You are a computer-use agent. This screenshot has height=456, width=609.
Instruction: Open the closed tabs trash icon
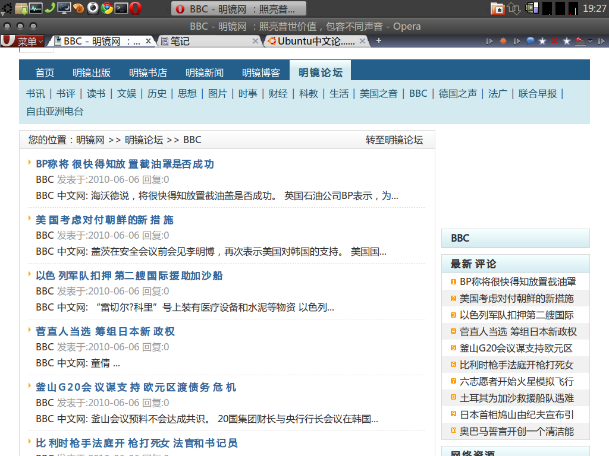[580, 41]
